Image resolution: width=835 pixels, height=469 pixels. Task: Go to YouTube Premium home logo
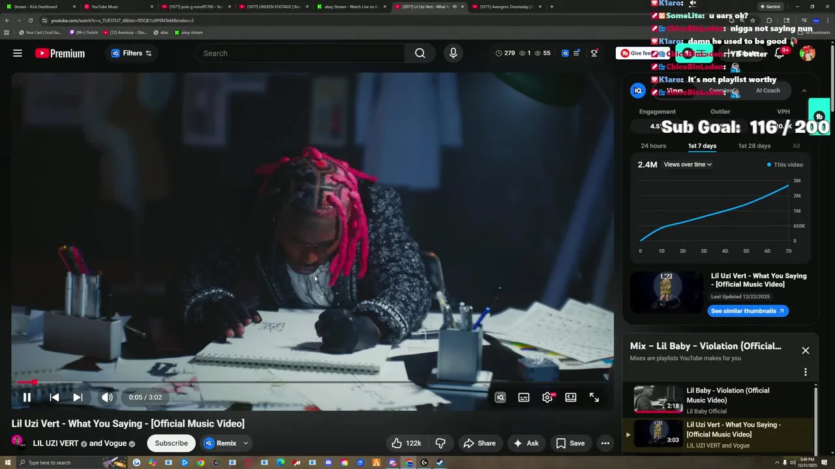[60, 53]
